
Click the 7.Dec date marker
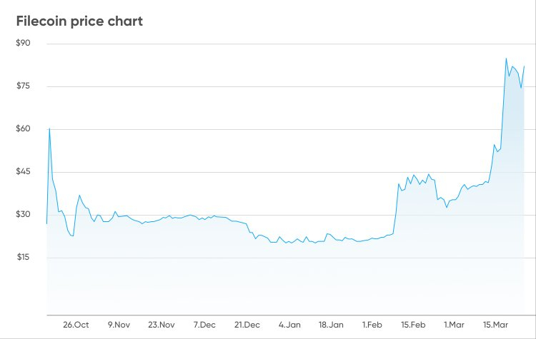[x=206, y=325]
